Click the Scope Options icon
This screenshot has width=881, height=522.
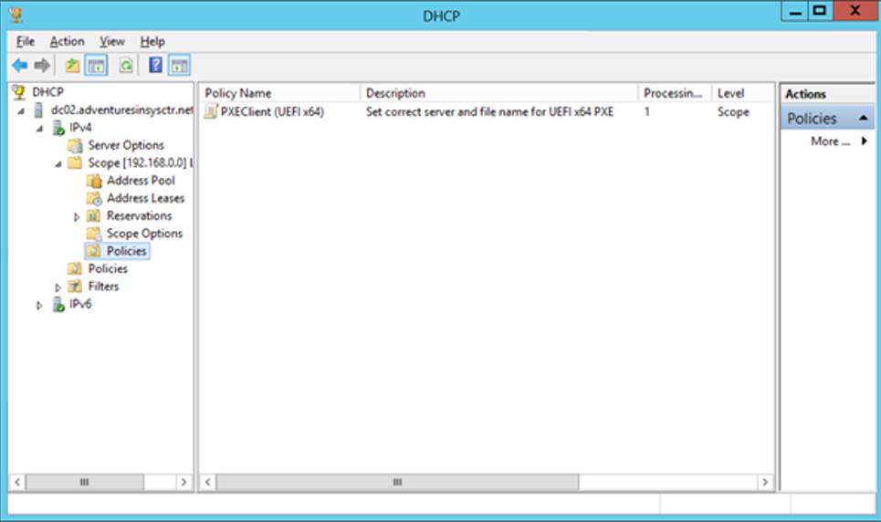94,234
